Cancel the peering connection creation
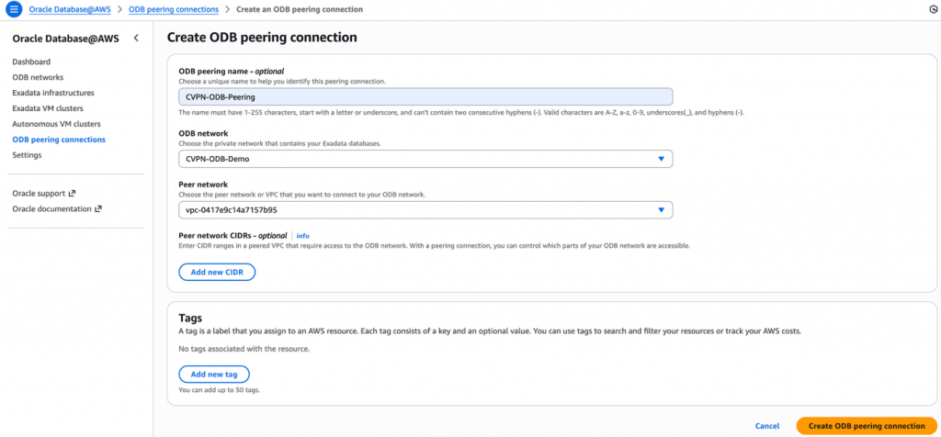The height and width of the screenshot is (437, 941). pyautogui.click(x=767, y=426)
